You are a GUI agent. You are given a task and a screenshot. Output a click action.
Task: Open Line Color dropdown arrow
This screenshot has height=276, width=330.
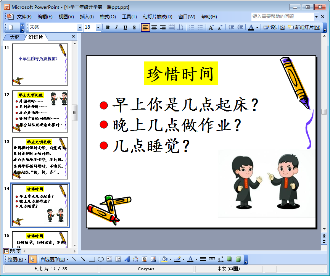184,260
